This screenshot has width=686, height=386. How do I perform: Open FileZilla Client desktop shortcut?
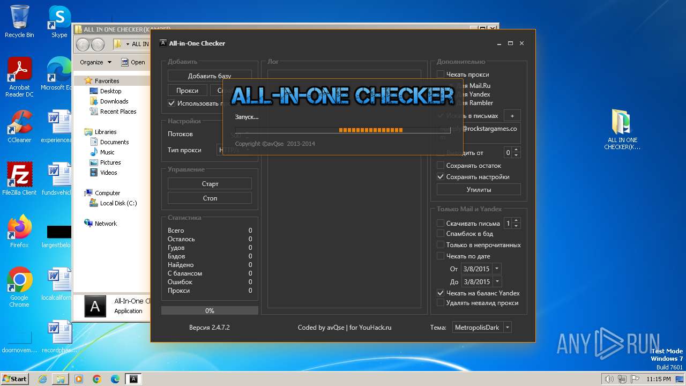(19, 179)
